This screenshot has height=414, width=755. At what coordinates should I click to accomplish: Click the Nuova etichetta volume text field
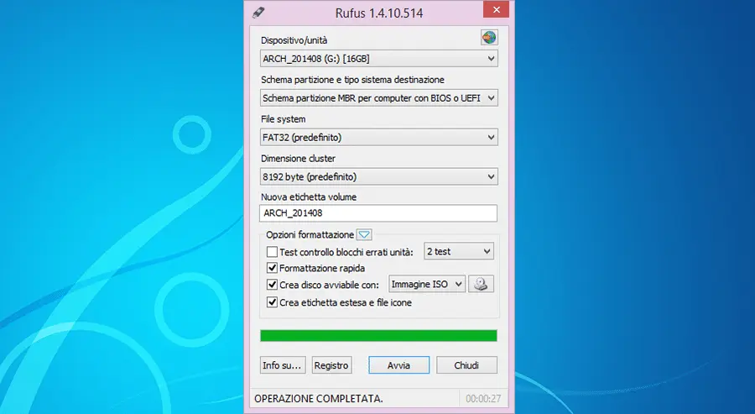378,213
